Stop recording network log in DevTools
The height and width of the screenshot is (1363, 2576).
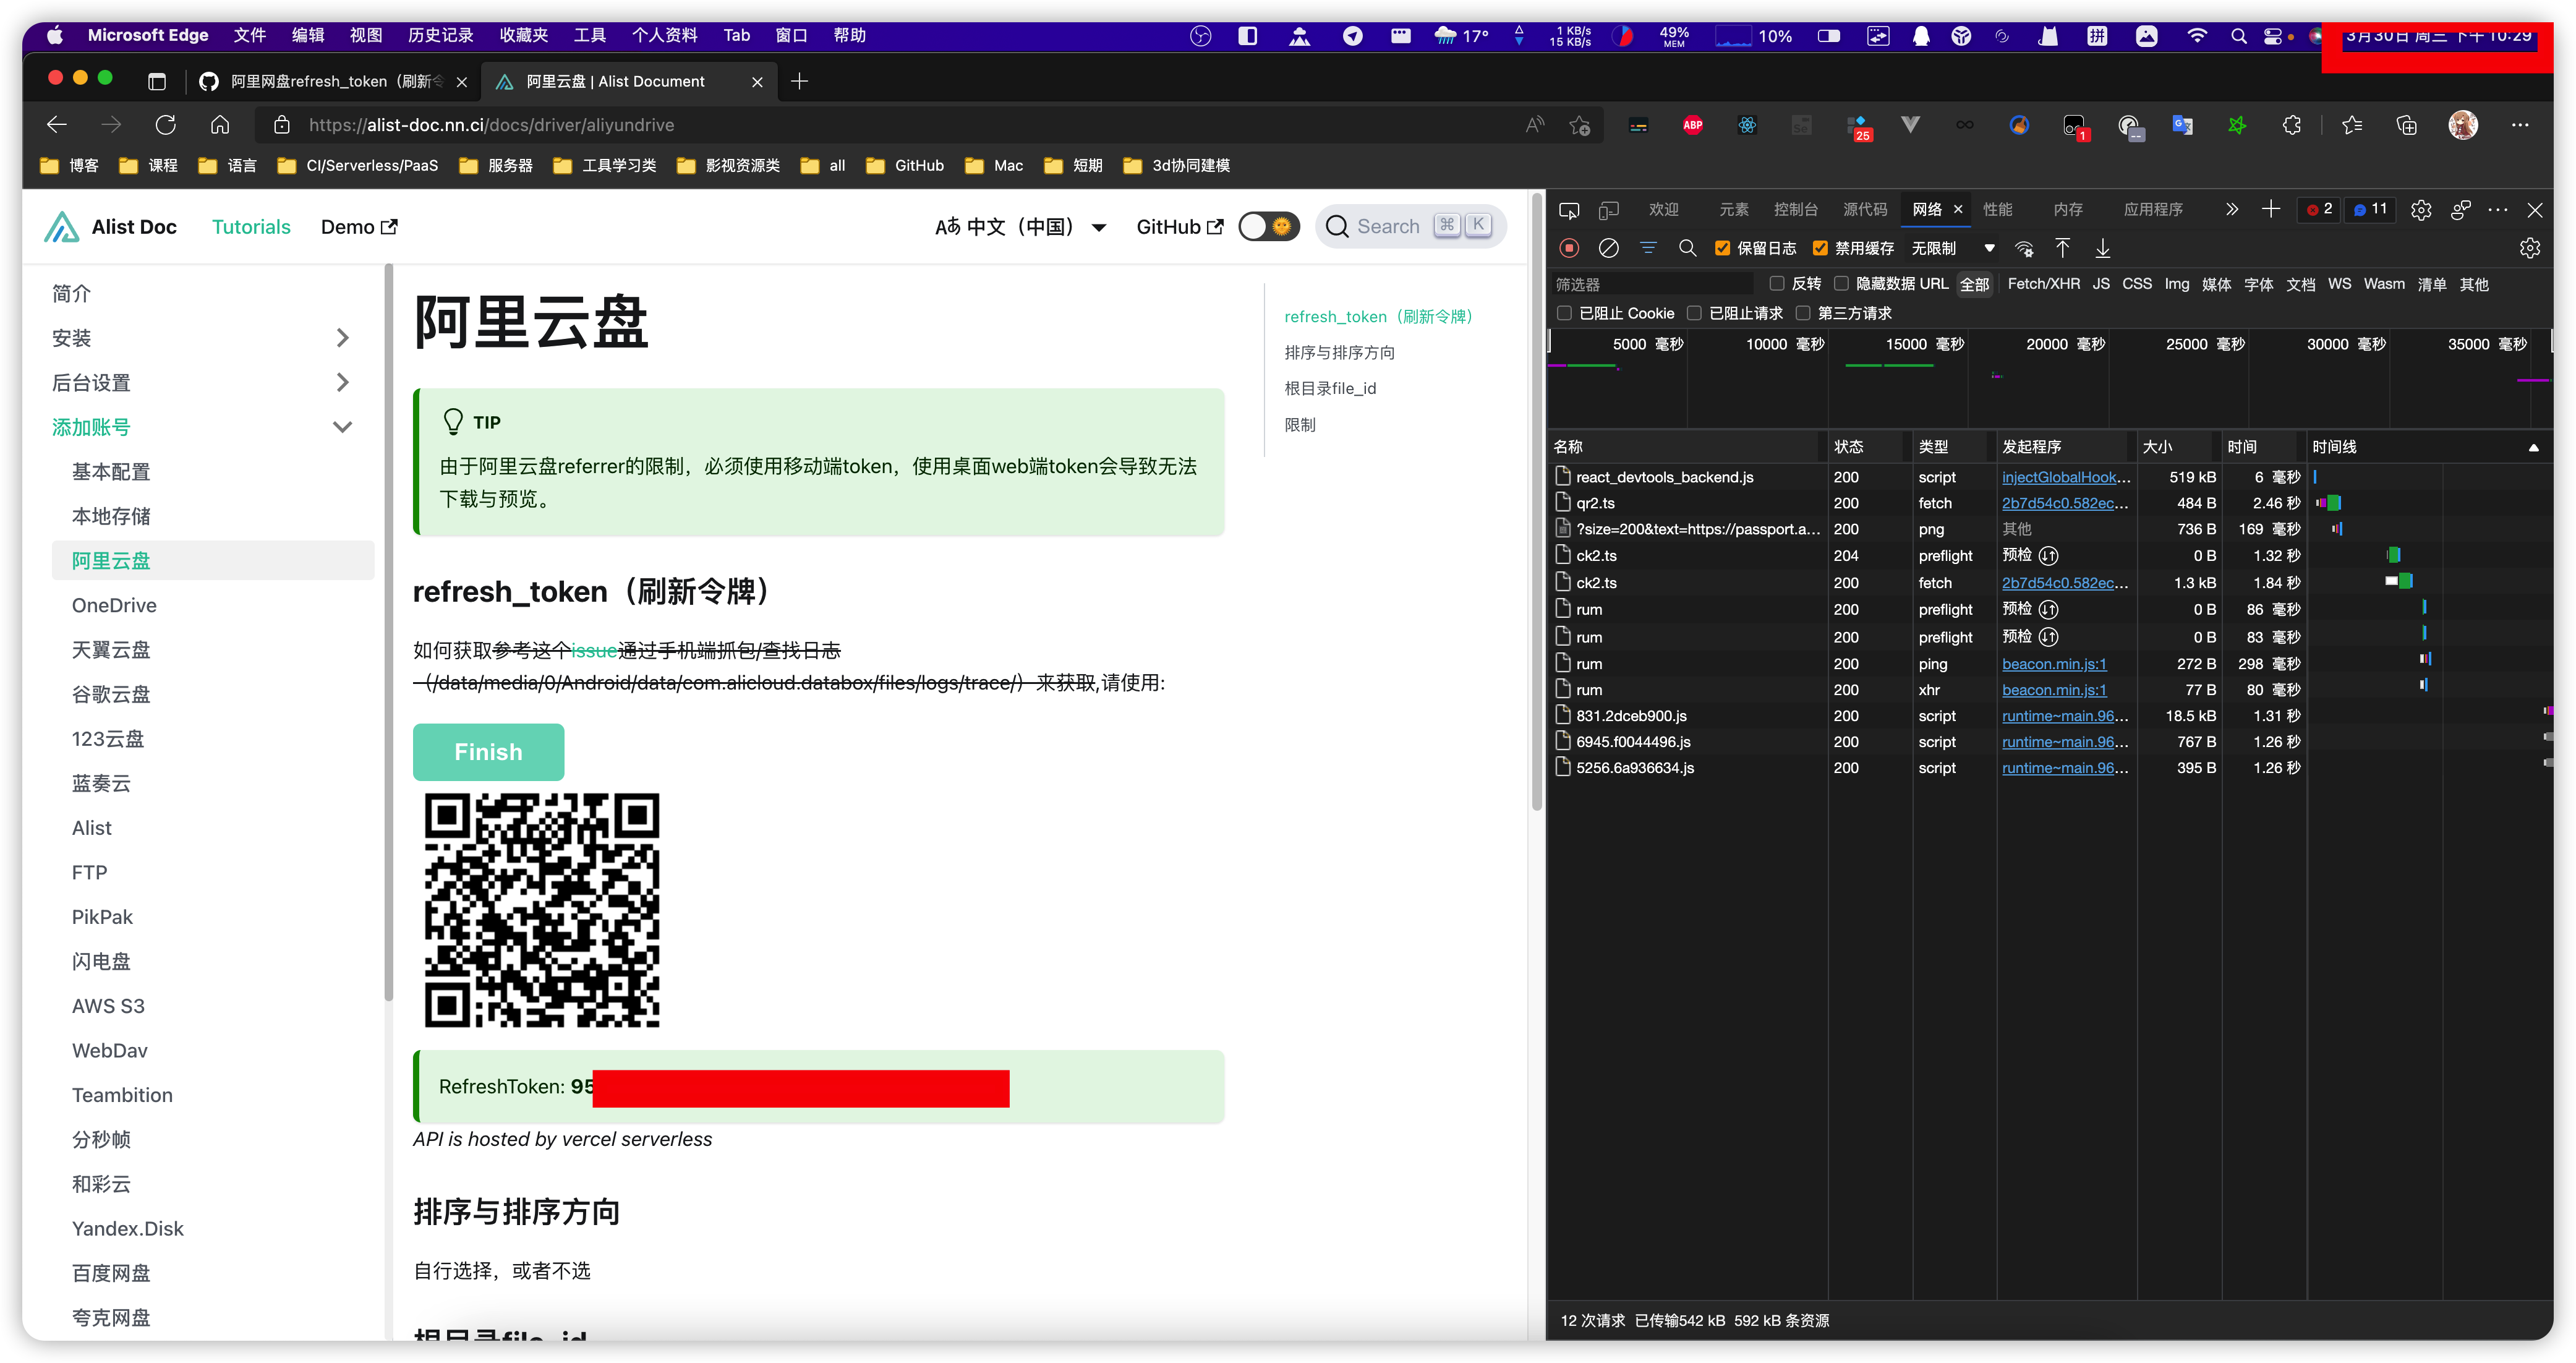pyautogui.click(x=1569, y=248)
